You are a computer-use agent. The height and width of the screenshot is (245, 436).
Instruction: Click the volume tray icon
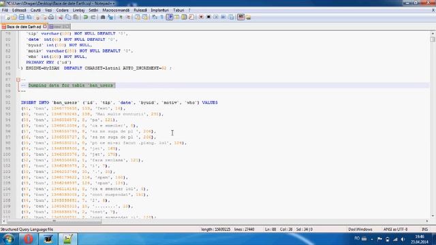click(x=403, y=239)
